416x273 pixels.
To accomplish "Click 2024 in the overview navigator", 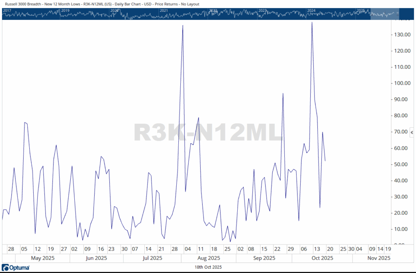I will click(312, 10).
